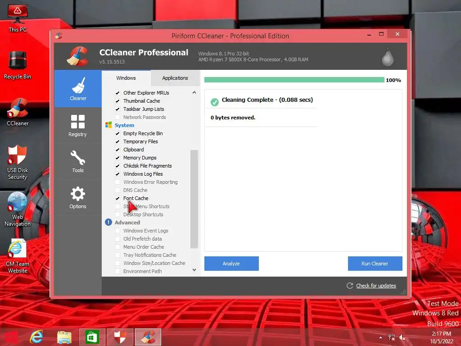Check Old Prefetch data option
The image size is (461, 346).
[118, 239]
